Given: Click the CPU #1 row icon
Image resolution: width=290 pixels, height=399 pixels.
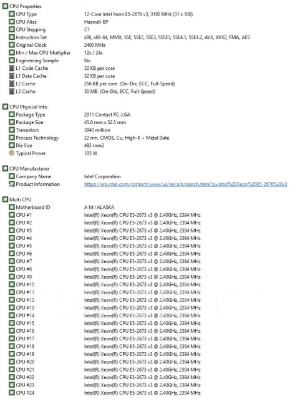Looking at the screenshot, I should click(12, 215).
